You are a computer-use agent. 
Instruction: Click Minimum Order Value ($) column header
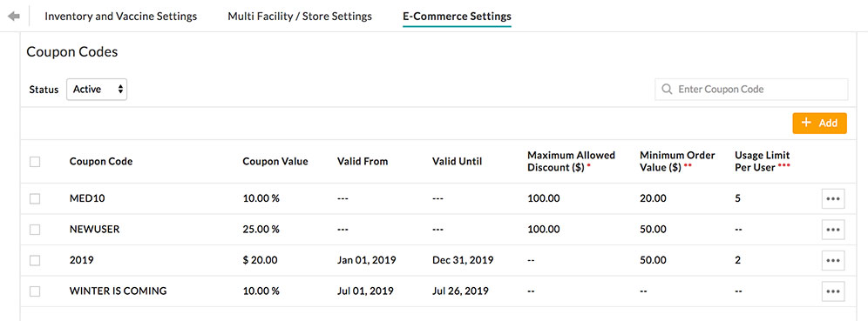pos(677,161)
